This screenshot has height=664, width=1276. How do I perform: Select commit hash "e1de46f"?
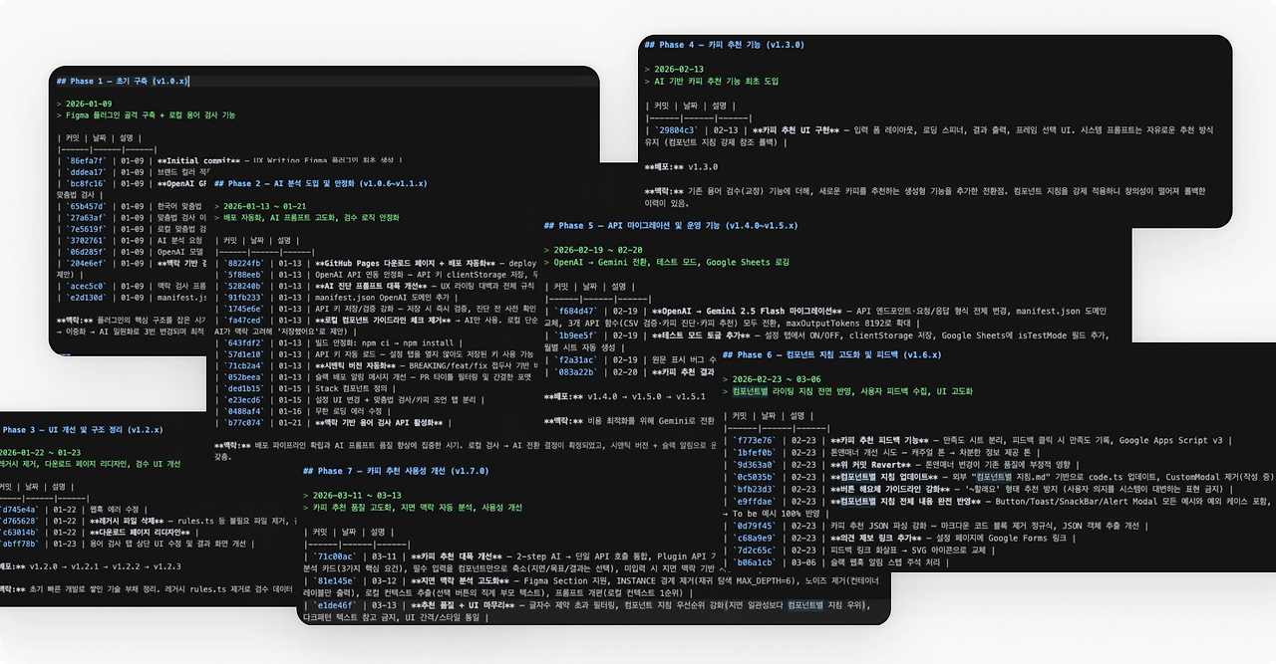336,604
